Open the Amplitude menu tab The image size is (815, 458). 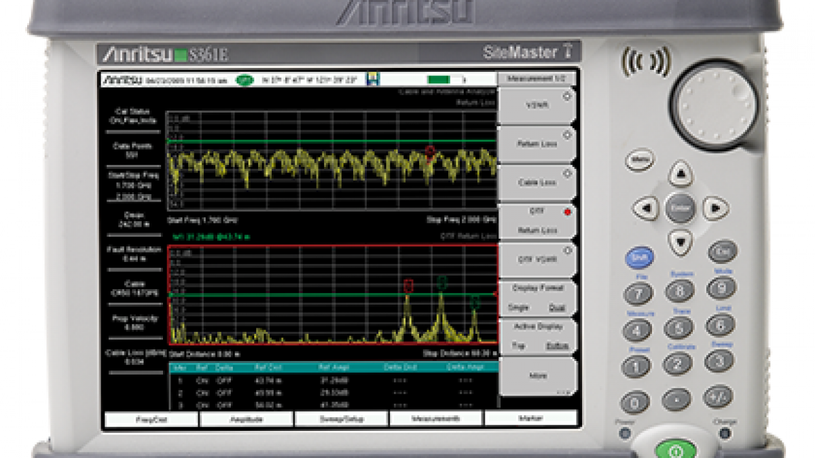coord(247,419)
